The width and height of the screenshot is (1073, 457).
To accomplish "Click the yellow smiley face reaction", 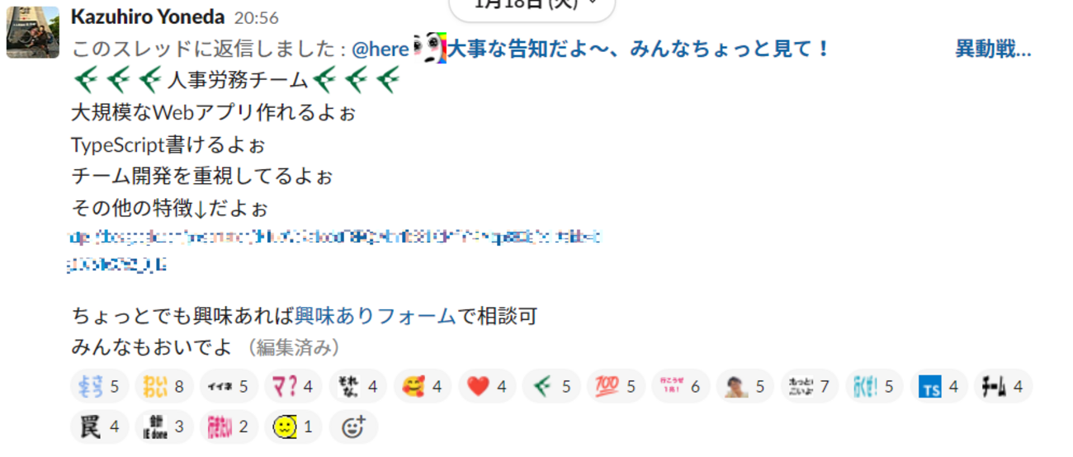I will click(293, 427).
